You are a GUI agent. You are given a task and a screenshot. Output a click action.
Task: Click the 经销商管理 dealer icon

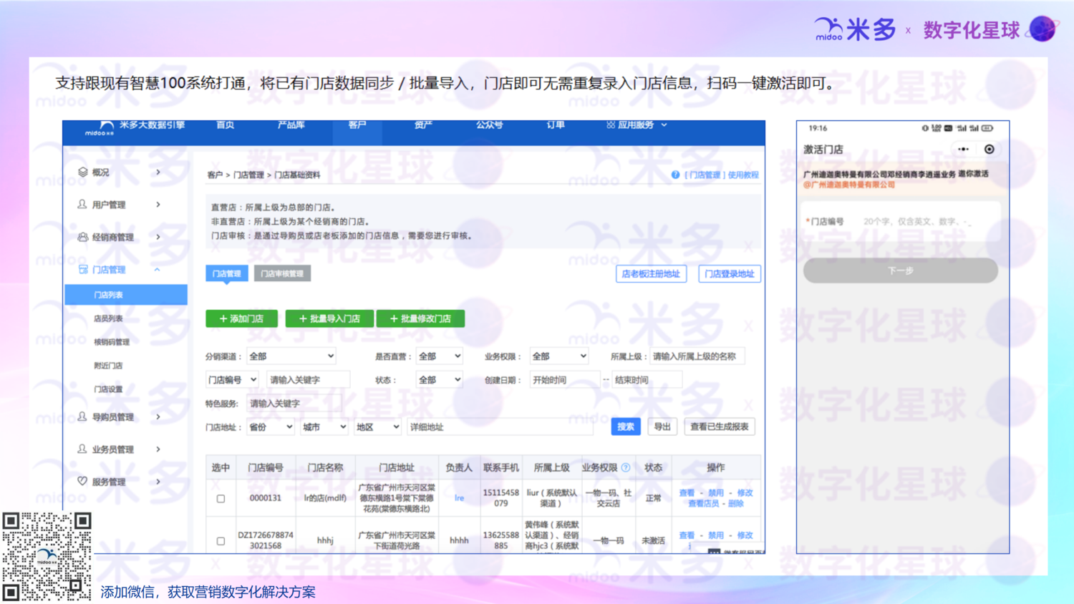[83, 237]
